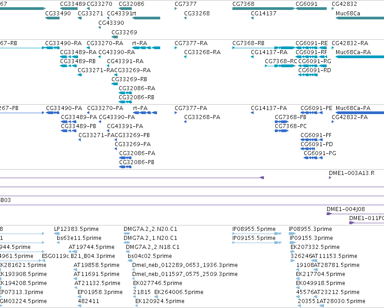Click the rt-RA transcript label
384x308 pixels.
[x=139, y=43]
